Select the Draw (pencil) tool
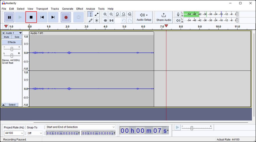This screenshot has width=256, height=142. point(91,20)
